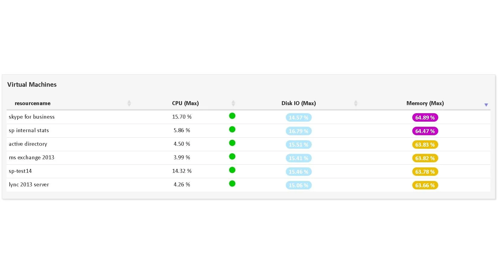This screenshot has width=498, height=280.
Task: Click the purple 64.89 % memory badge
Action: [425, 117]
